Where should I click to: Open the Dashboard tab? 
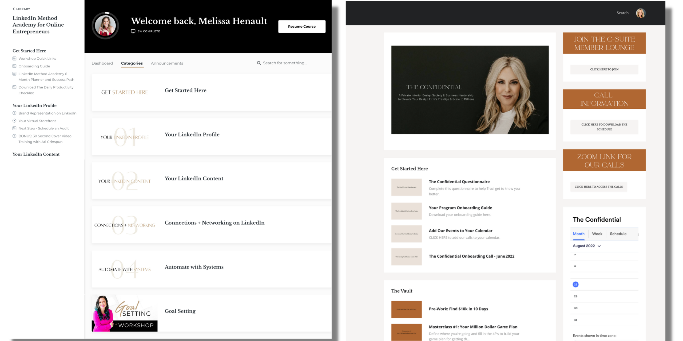point(102,63)
